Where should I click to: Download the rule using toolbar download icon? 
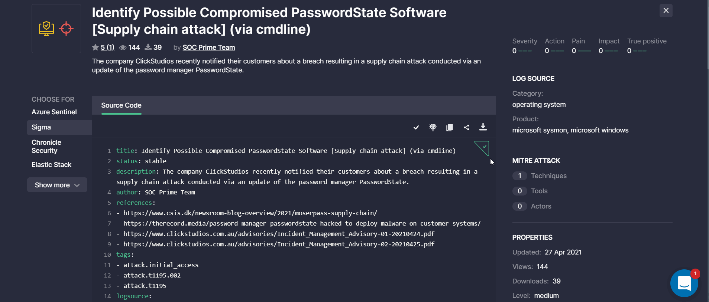pos(483,127)
